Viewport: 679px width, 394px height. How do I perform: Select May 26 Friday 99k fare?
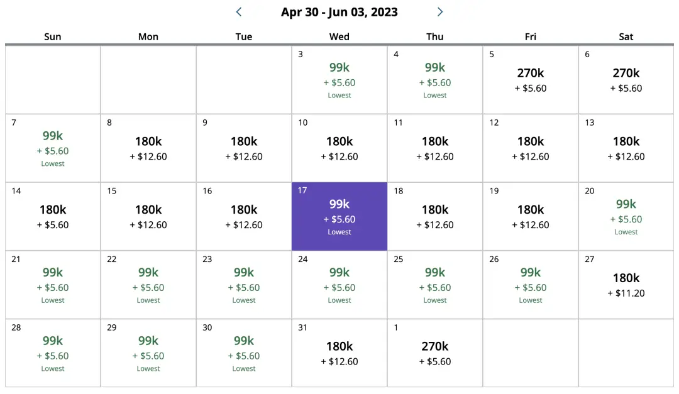(x=531, y=285)
